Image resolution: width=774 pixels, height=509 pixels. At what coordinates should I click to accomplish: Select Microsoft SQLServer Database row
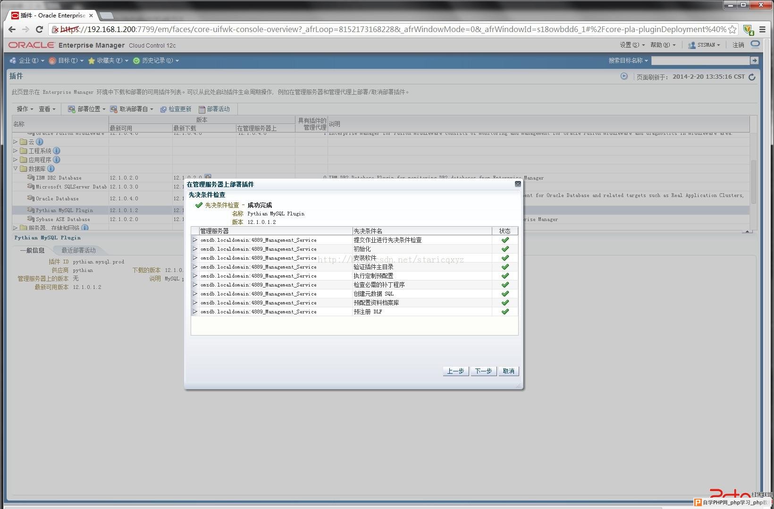point(71,187)
